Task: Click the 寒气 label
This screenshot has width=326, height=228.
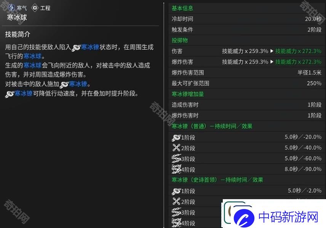Action: coord(22,8)
